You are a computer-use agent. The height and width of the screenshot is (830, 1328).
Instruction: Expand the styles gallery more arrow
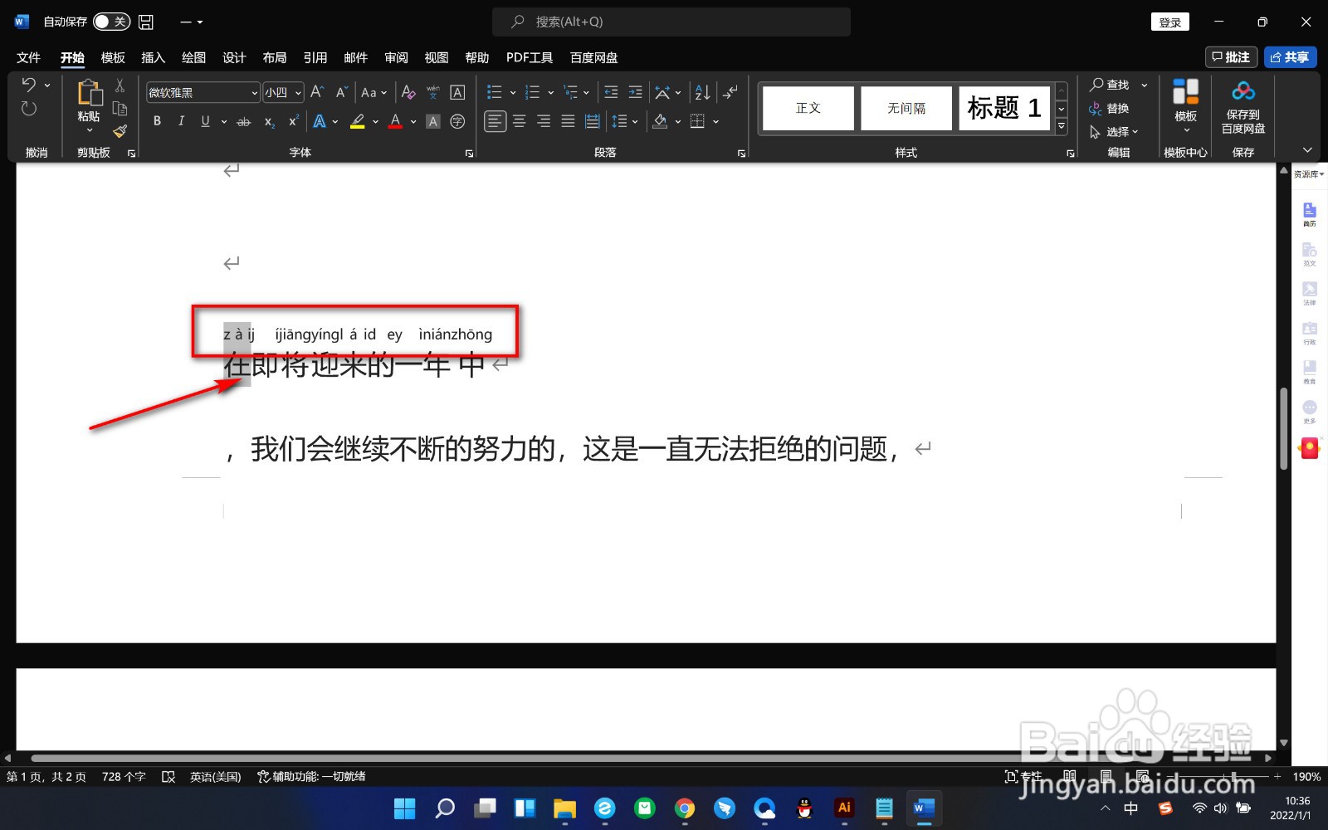pyautogui.click(x=1062, y=126)
